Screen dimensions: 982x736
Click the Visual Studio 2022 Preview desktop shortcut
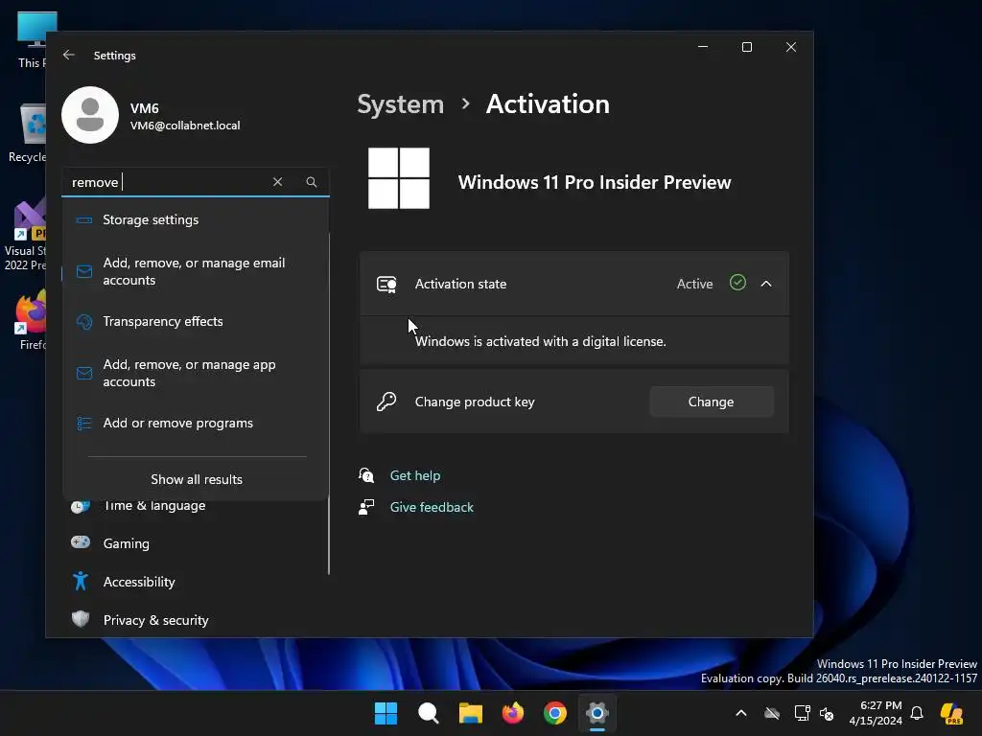pyautogui.click(x=25, y=236)
